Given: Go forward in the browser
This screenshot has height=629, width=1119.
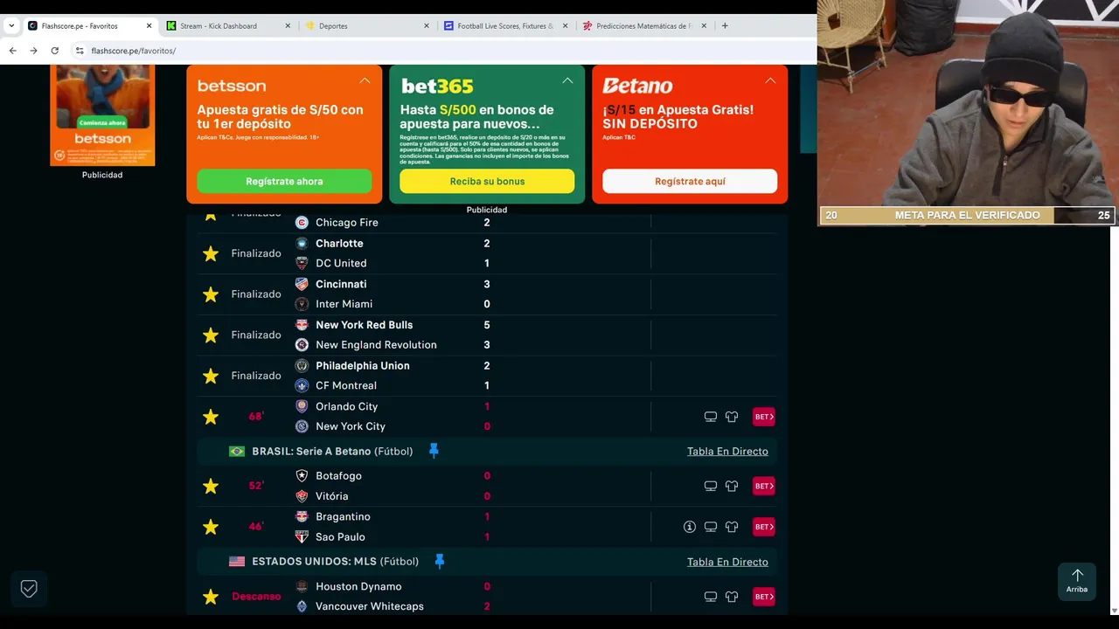Looking at the screenshot, I should click(33, 51).
